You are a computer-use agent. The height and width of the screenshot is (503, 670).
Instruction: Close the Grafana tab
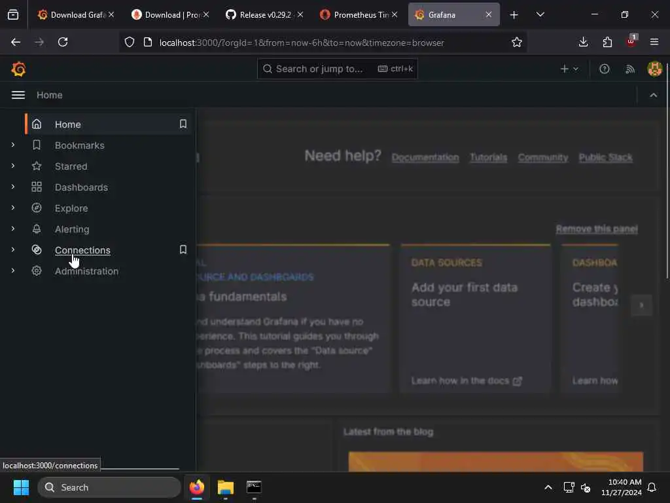pyautogui.click(x=488, y=14)
